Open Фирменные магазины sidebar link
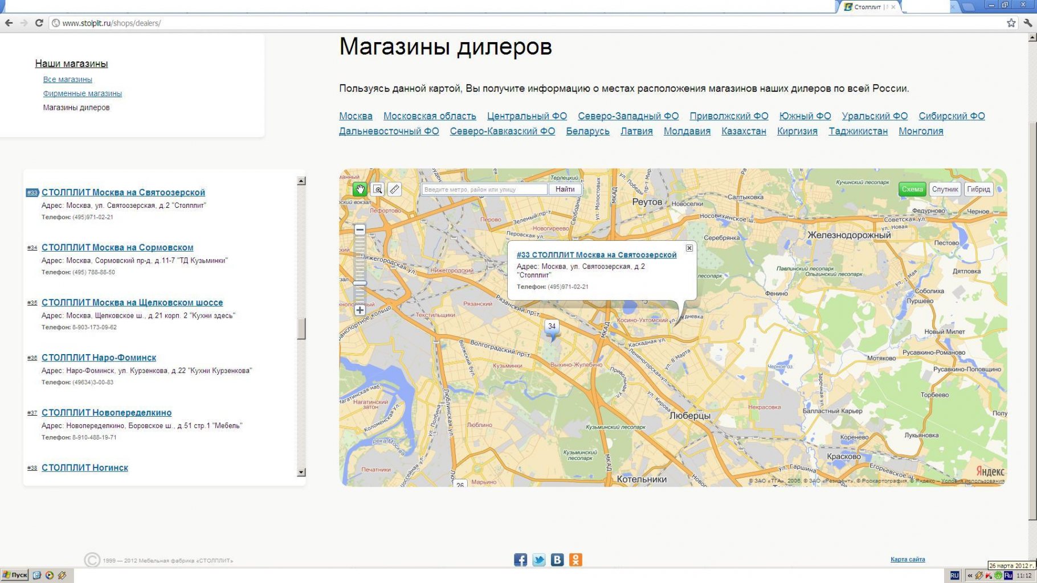 [82, 93]
